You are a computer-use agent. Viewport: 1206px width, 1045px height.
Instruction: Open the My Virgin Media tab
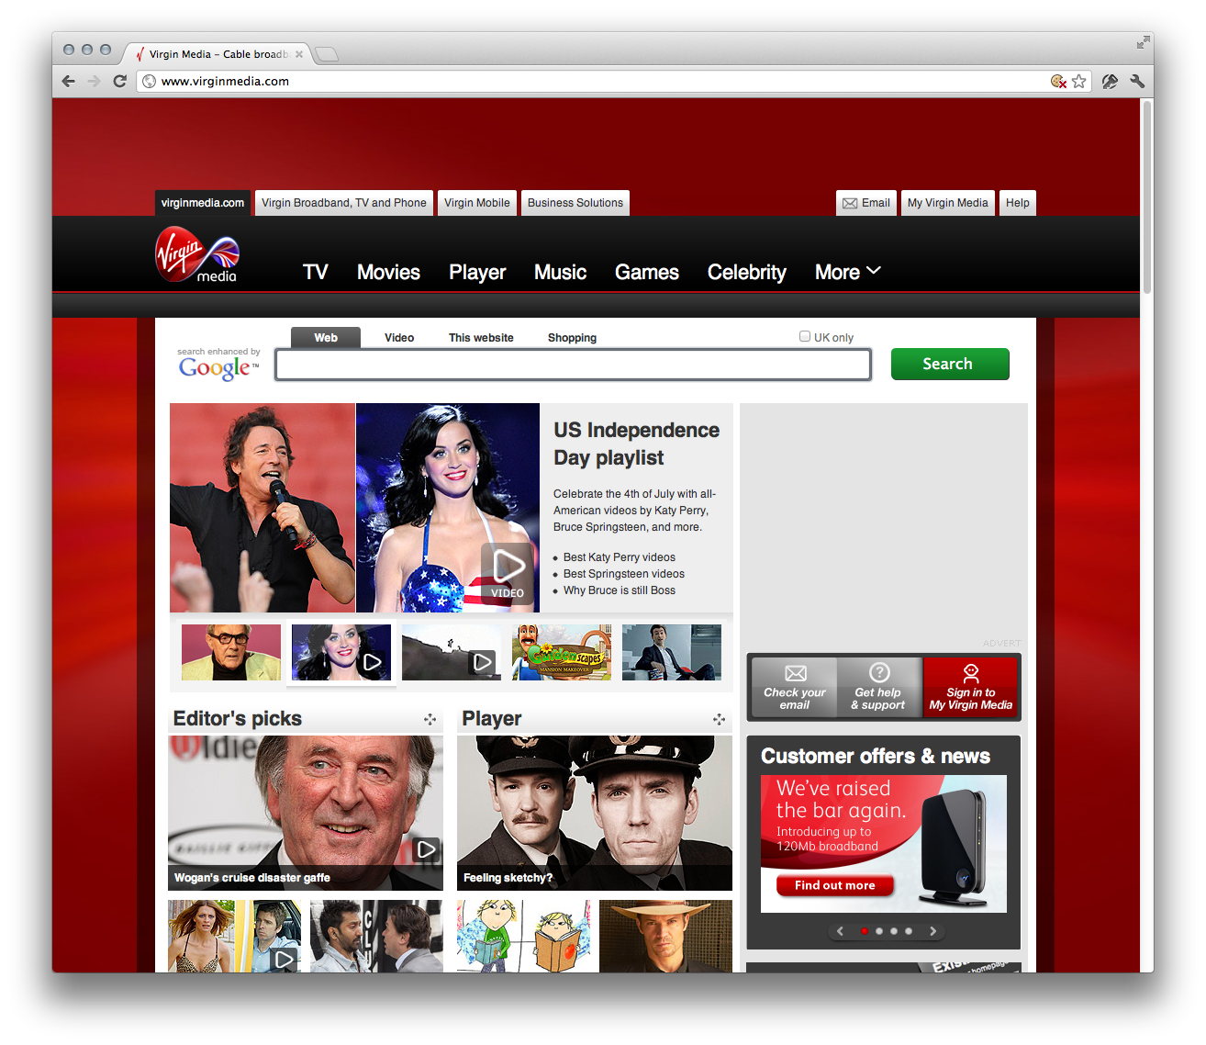click(948, 203)
